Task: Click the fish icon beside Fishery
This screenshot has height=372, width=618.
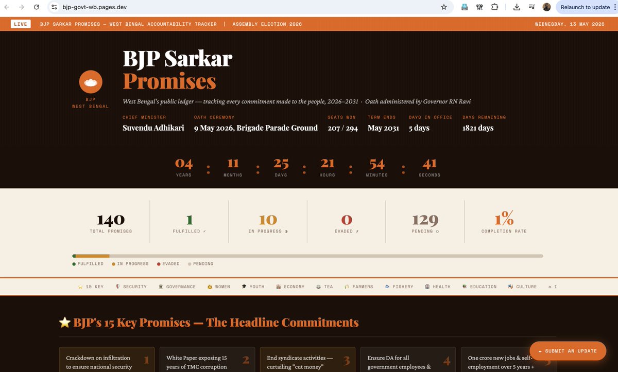Action: pyautogui.click(x=387, y=287)
